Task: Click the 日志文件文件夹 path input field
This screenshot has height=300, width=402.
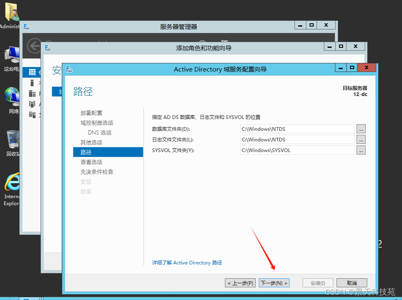Action: (x=298, y=140)
